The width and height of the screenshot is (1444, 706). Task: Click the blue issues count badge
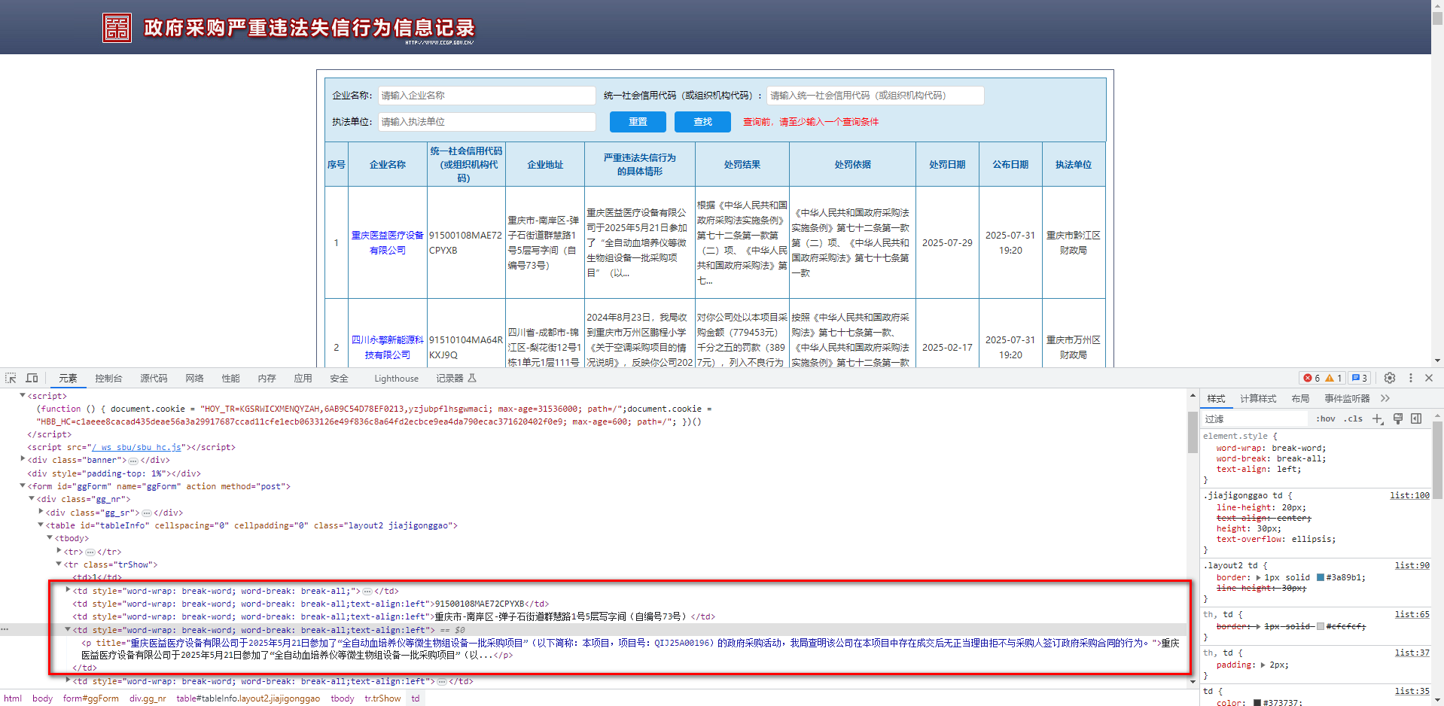(1359, 378)
